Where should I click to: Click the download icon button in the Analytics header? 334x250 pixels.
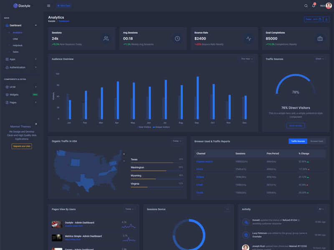326,19
